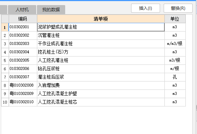This screenshot has width=197, height=134.
Task: Select code 粤010302008
Action: [23, 85]
